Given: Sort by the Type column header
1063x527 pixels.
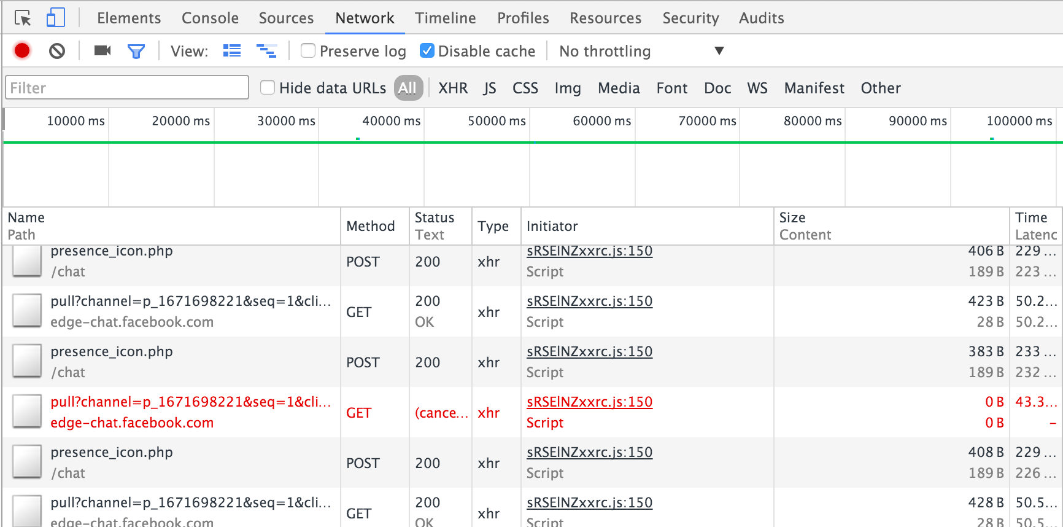Looking at the screenshot, I should 497,226.
